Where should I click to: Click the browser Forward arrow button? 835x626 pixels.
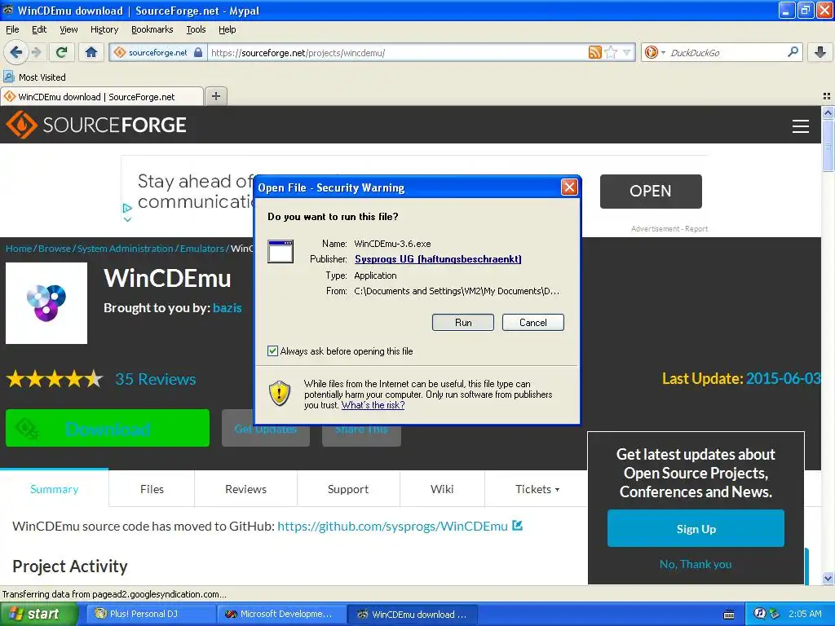[x=36, y=52]
